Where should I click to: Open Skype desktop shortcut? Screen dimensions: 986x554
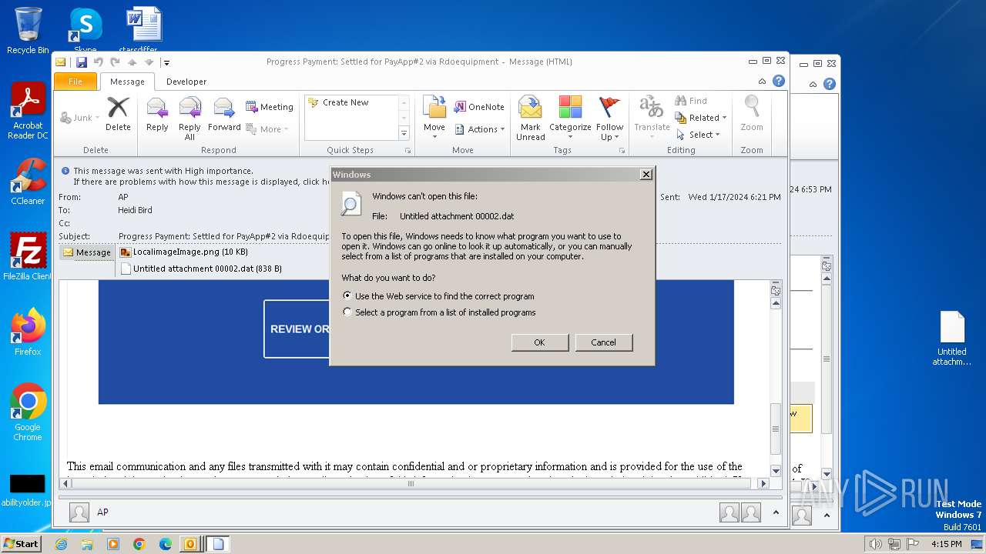pos(86,31)
